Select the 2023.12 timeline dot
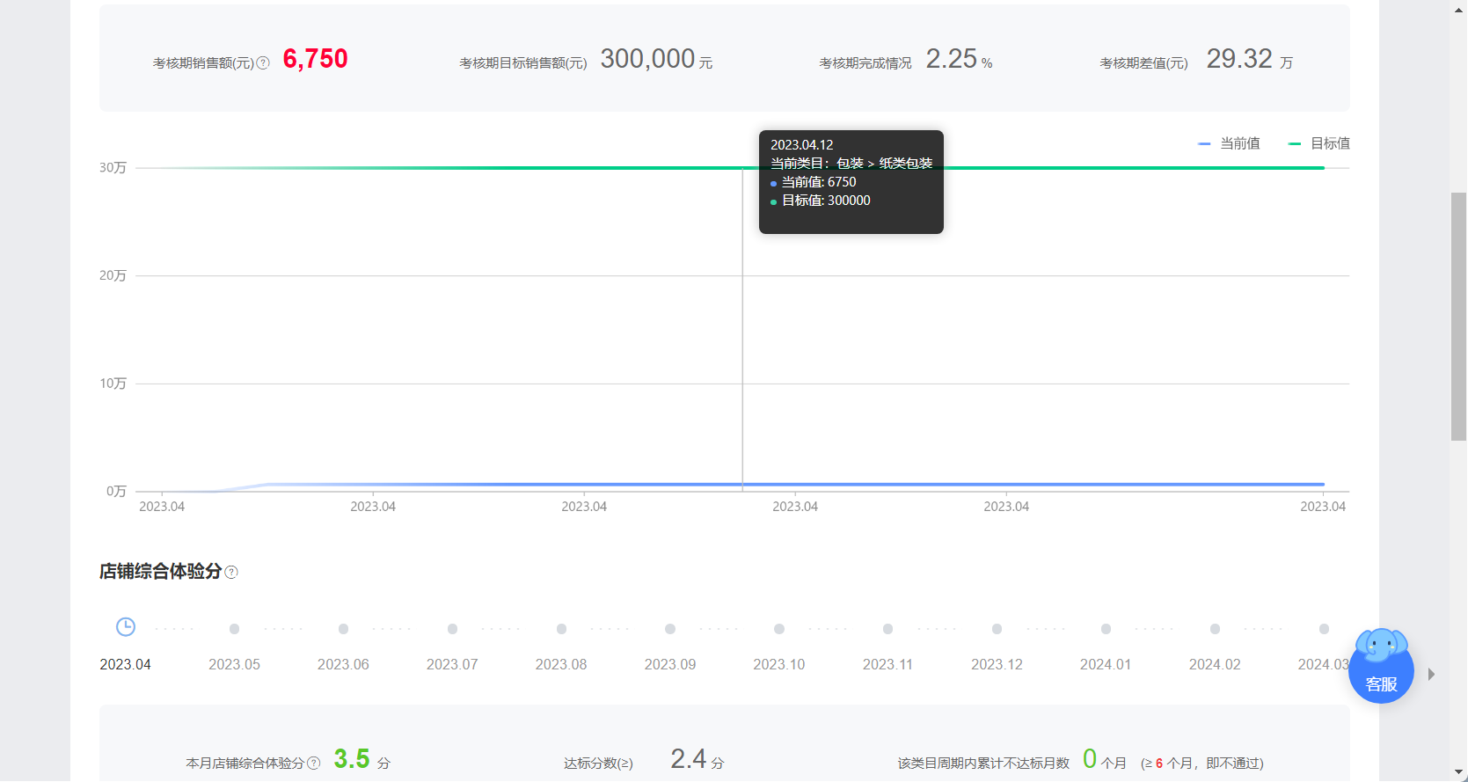This screenshot has width=1468, height=782. (997, 629)
